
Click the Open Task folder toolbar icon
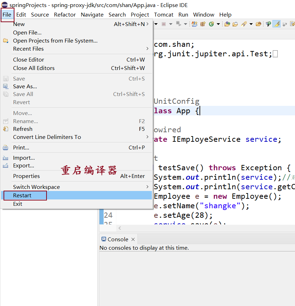pos(235,24)
